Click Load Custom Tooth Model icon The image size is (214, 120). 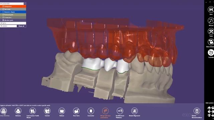click(x=33, y=111)
